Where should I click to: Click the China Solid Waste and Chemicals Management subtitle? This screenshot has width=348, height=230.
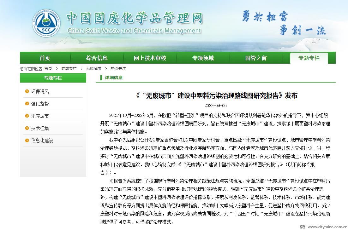coord(134,31)
